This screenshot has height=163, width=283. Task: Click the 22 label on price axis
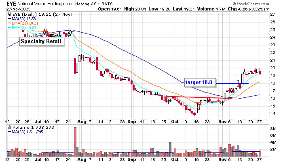273,53
